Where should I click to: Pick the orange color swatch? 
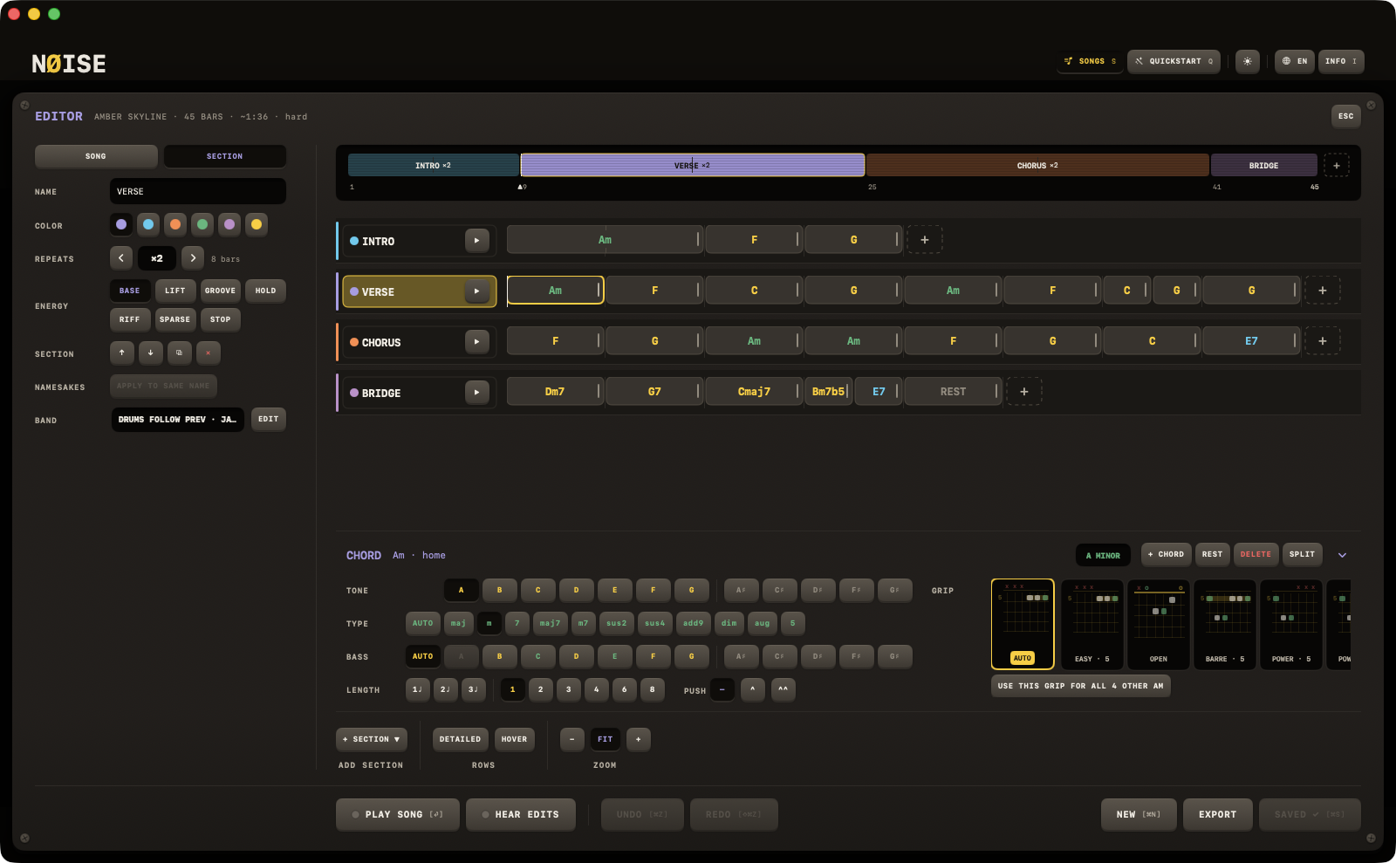coord(175,224)
